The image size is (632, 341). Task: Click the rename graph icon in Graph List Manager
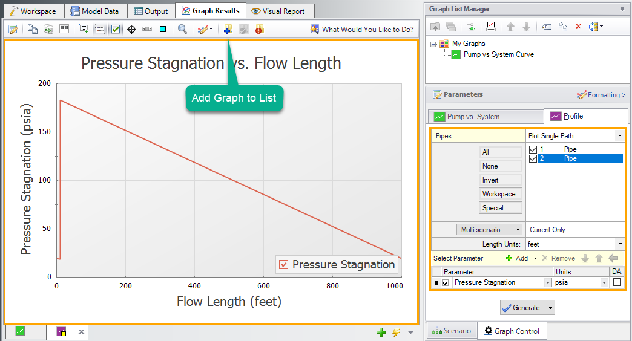point(546,27)
